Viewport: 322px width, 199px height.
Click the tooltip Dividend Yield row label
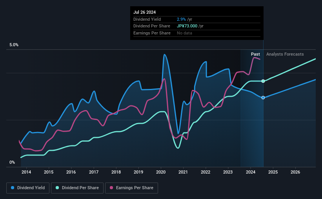(147, 19)
